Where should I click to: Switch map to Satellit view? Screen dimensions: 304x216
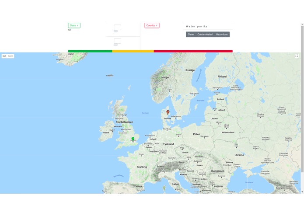[10, 56]
